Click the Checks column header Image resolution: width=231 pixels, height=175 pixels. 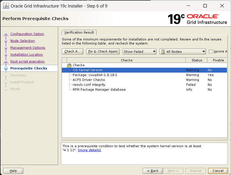click(126, 60)
